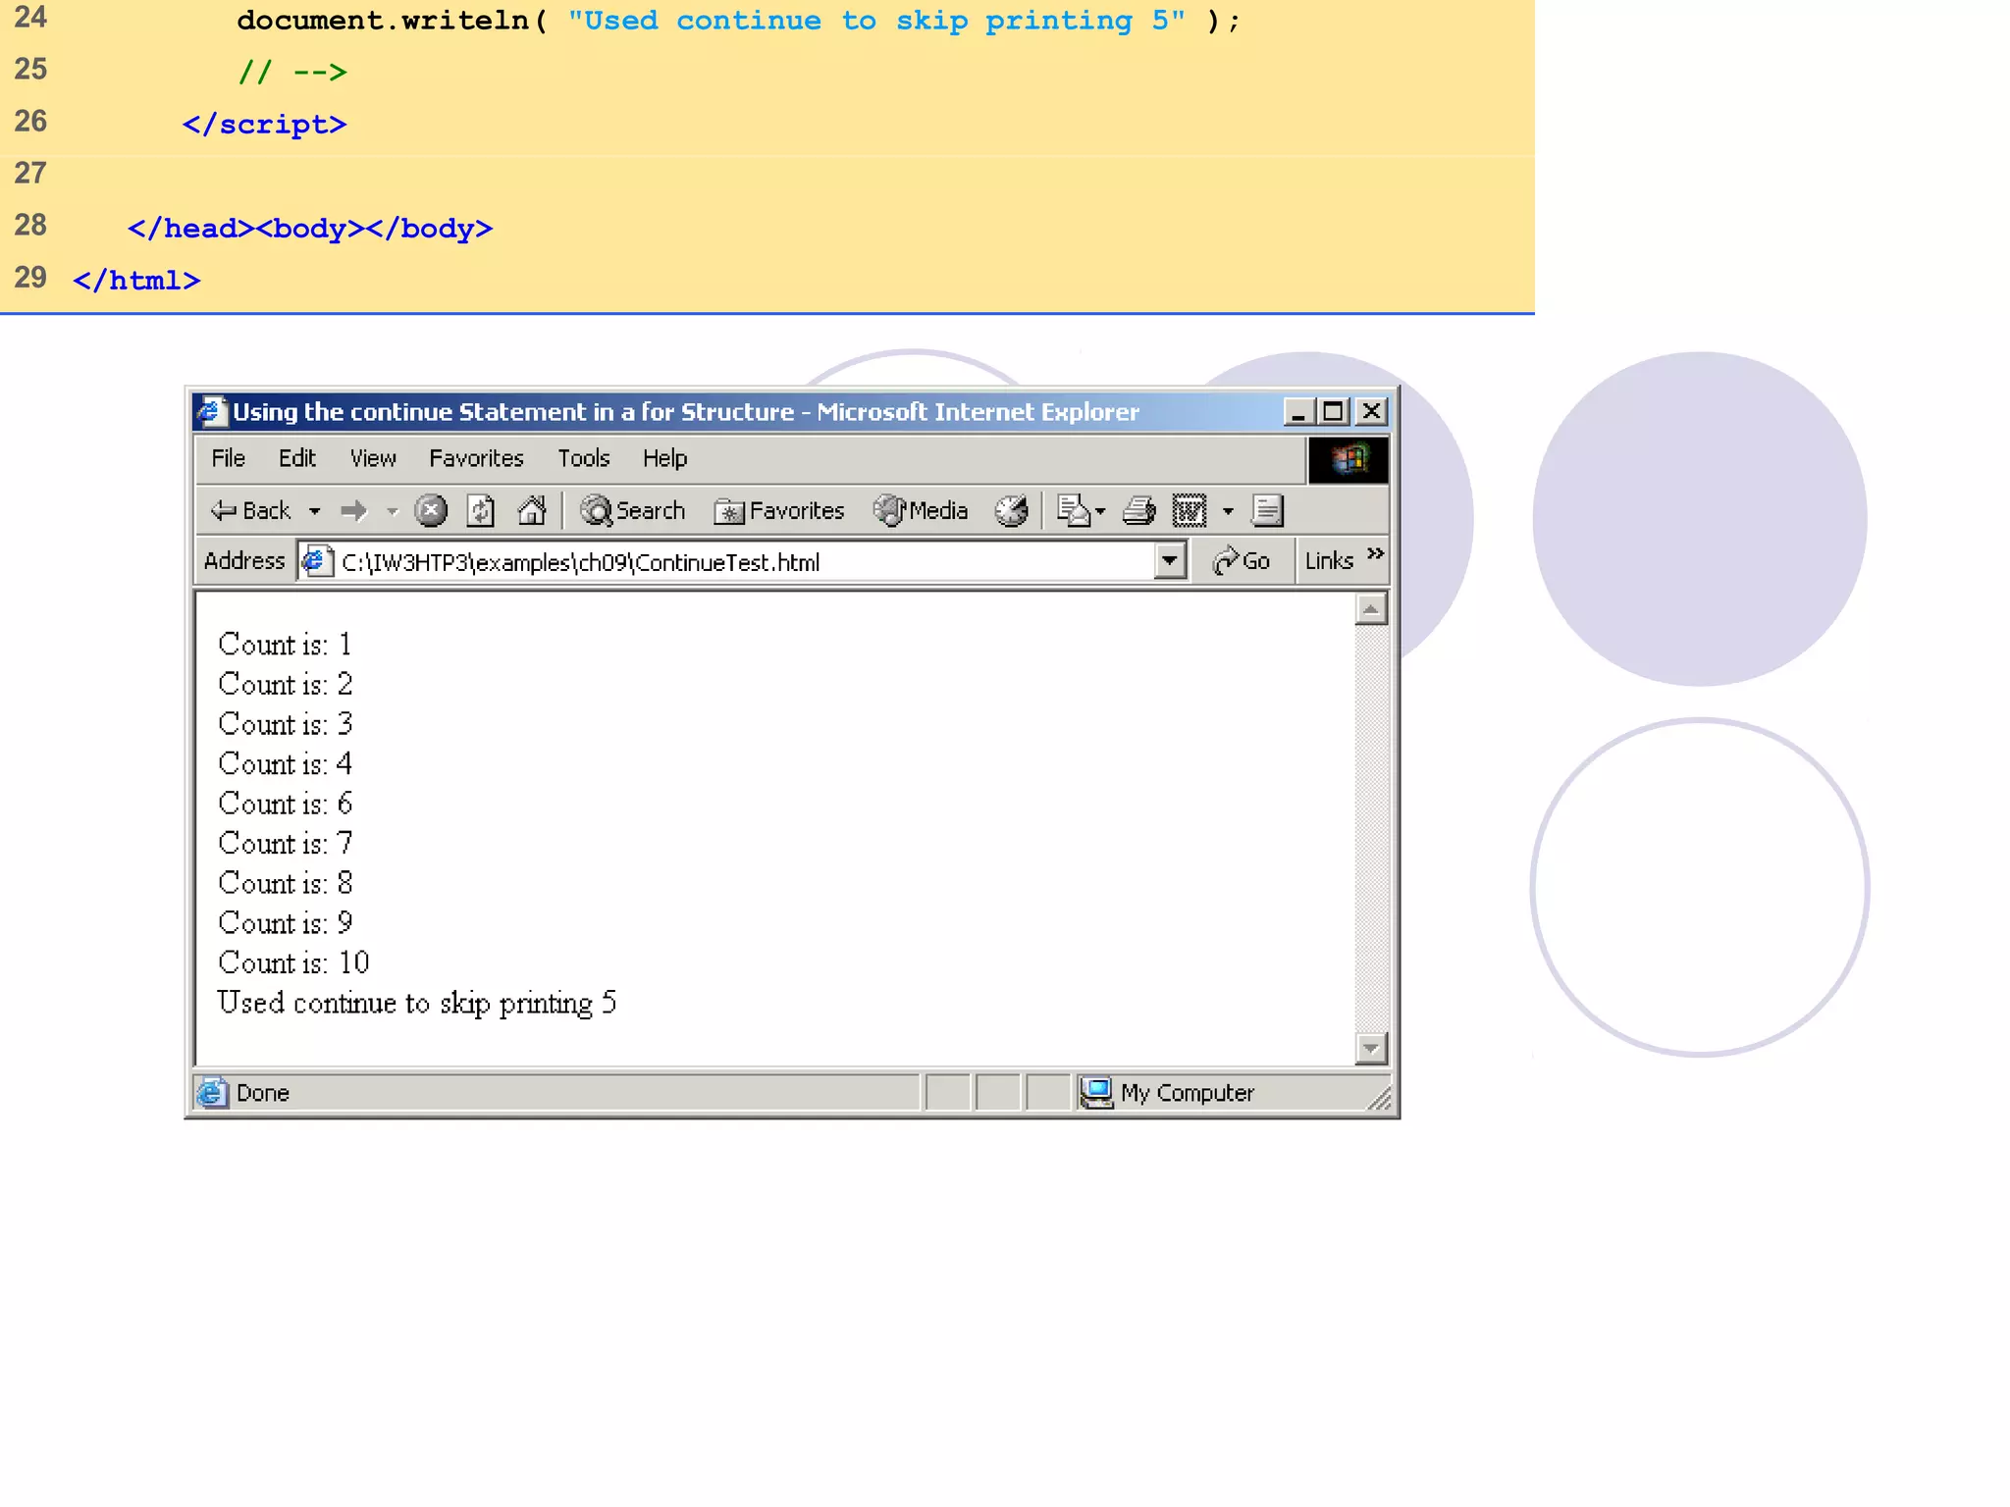Click the Stop loading icon

(430, 510)
